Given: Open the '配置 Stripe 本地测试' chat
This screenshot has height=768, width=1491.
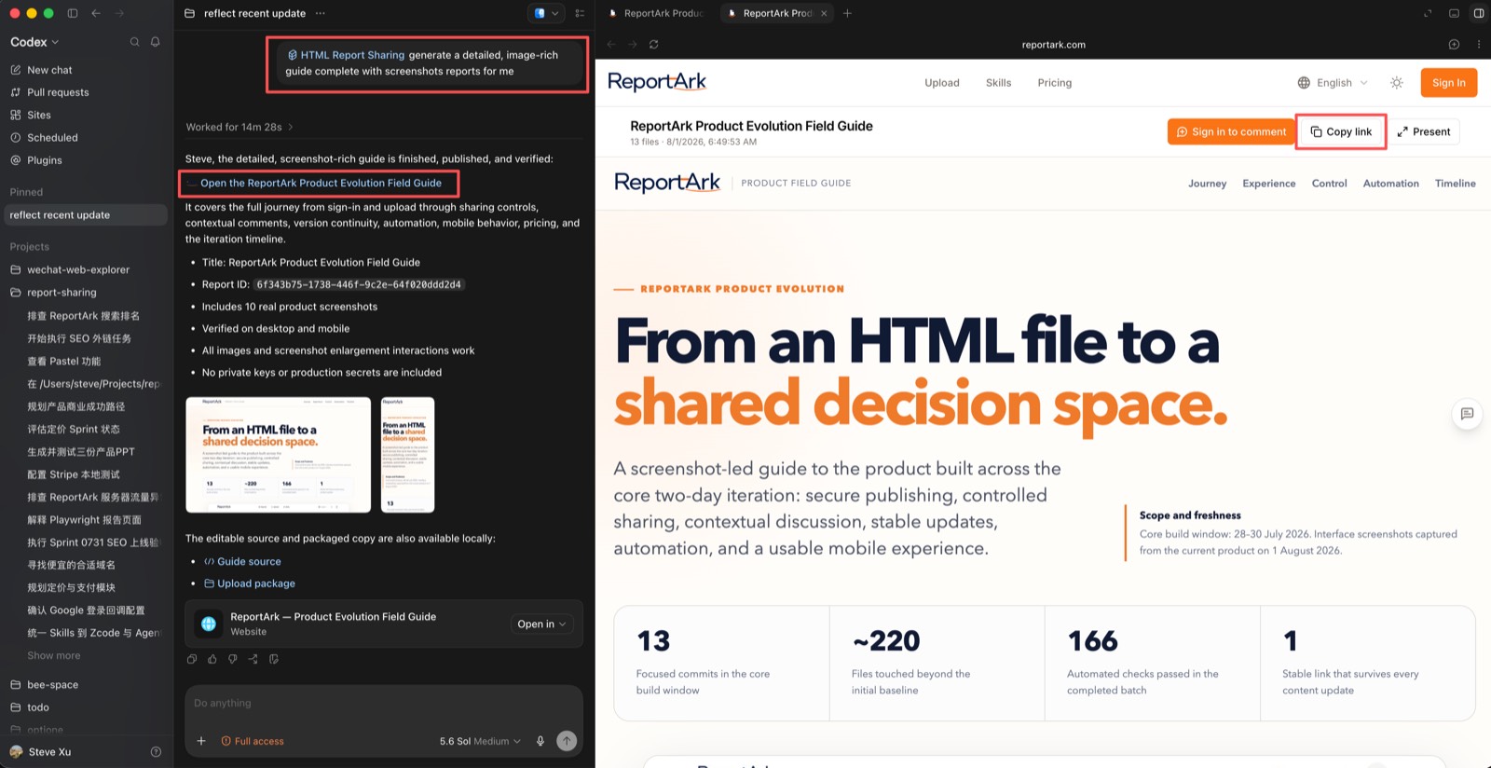Looking at the screenshot, I should click(x=74, y=474).
